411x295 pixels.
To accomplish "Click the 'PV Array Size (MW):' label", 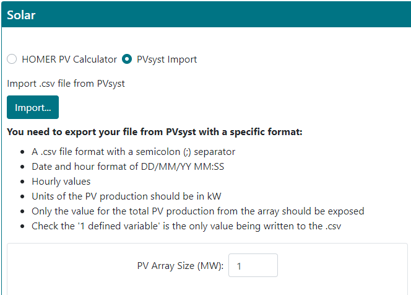I will [x=180, y=266].
